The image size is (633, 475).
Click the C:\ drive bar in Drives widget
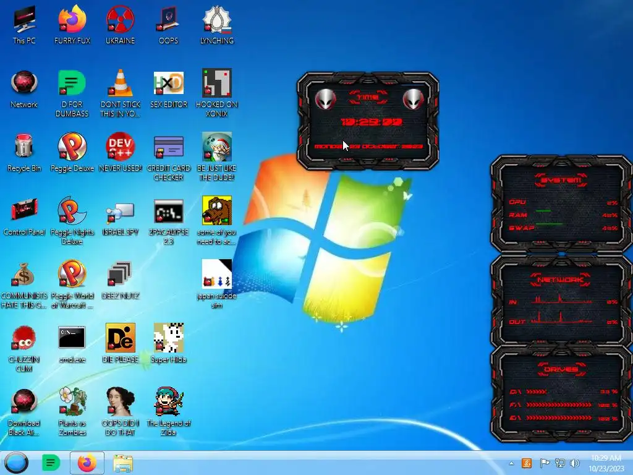click(x=537, y=392)
